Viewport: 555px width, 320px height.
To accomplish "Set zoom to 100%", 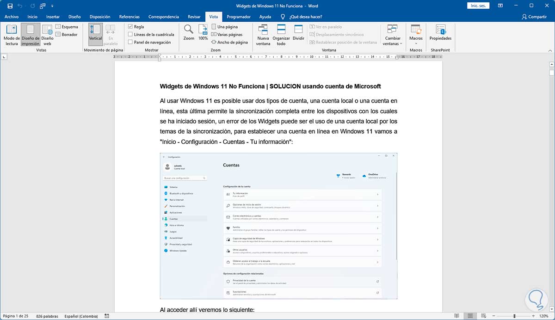I will point(203,33).
